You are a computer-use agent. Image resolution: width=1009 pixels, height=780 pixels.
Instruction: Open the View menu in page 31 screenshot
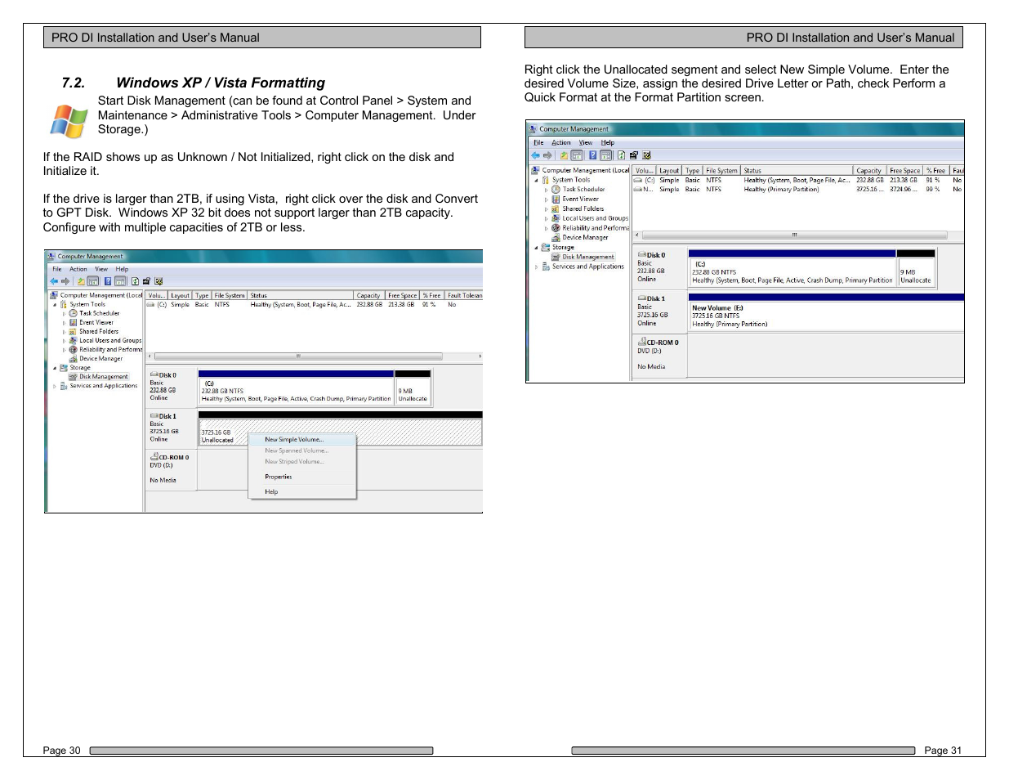pyautogui.click(x=586, y=142)
